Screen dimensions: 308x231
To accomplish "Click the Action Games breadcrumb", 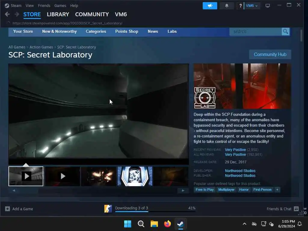I will [x=41, y=47].
